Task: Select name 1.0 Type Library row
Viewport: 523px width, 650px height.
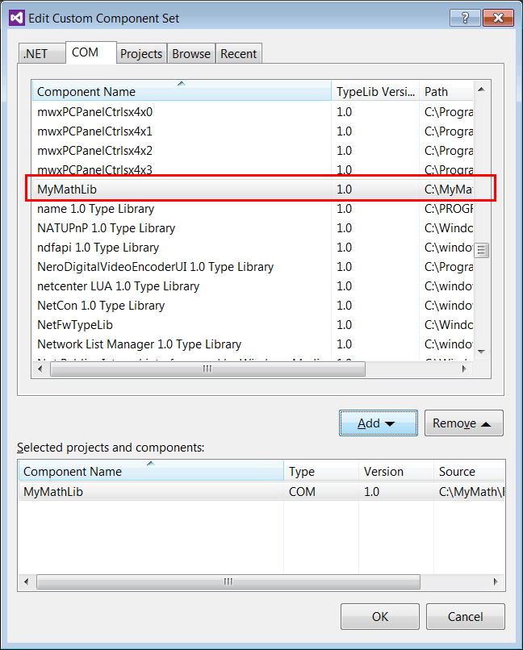Action: pyautogui.click(x=253, y=209)
